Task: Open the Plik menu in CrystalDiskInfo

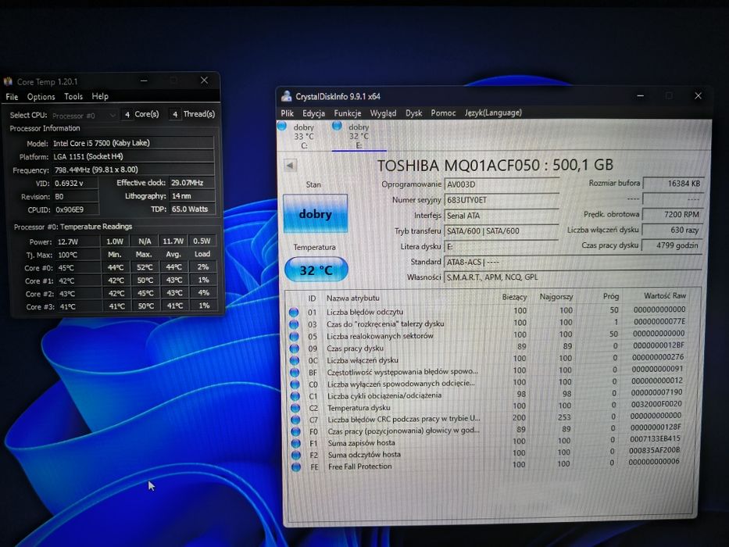Action: point(287,113)
